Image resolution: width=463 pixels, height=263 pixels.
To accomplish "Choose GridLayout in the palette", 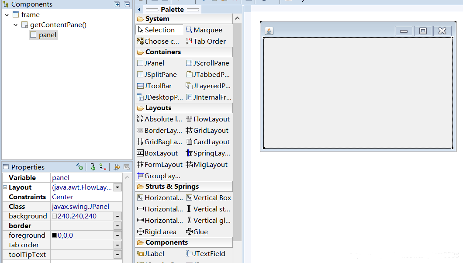I will [x=208, y=131].
